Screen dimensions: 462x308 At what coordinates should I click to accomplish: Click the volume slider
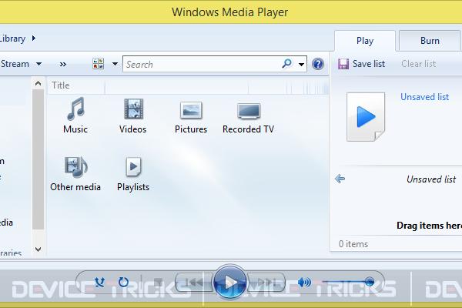tap(348, 282)
